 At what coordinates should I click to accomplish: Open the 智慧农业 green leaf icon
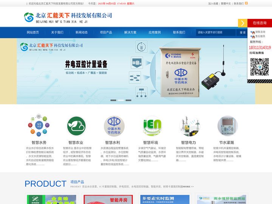point(76,126)
